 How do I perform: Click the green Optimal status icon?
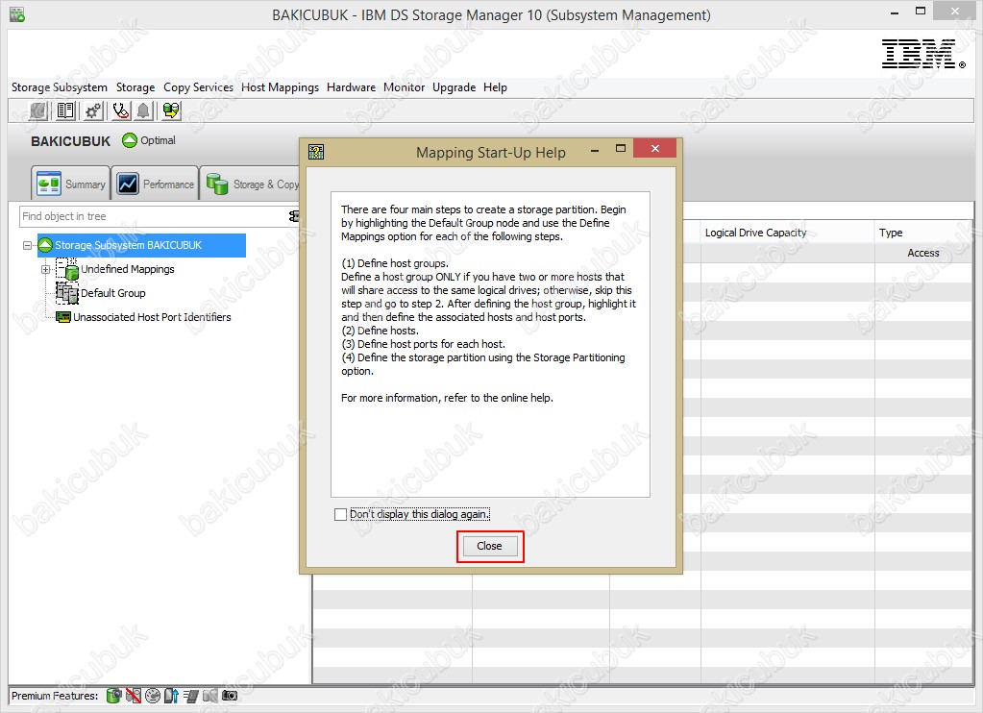130,140
